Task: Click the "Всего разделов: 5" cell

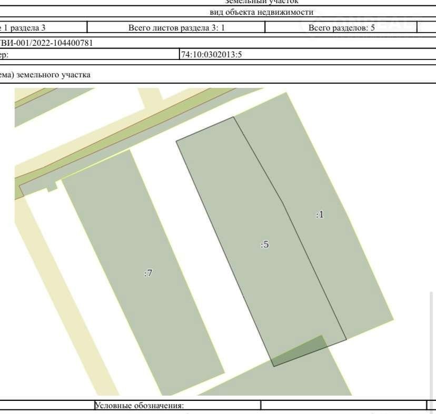Action: 341,28
